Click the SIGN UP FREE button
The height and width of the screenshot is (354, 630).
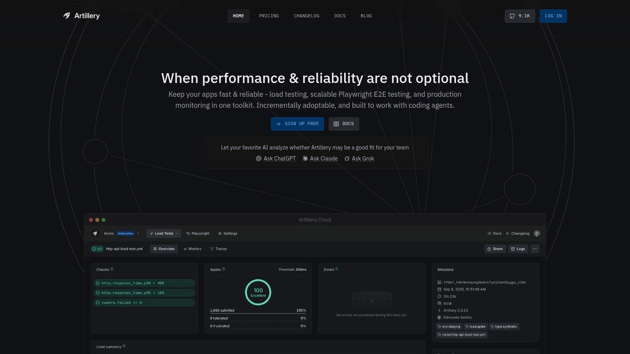click(x=297, y=124)
